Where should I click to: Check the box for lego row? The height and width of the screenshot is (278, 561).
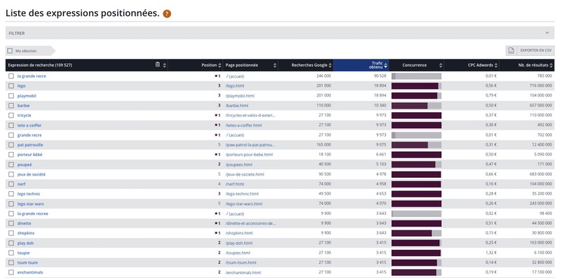coord(11,85)
